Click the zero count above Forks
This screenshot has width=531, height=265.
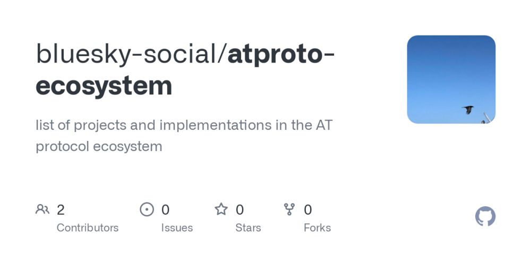click(x=307, y=210)
